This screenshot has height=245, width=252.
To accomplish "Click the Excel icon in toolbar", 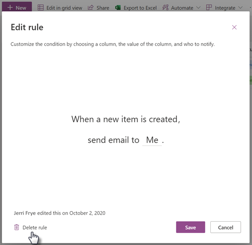I will point(118,8).
